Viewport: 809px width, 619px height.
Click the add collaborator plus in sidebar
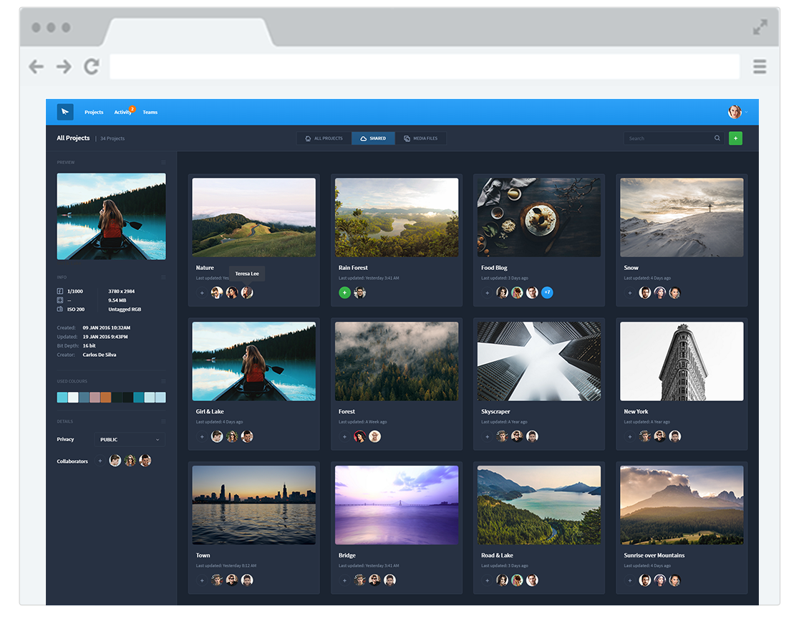pyautogui.click(x=100, y=461)
